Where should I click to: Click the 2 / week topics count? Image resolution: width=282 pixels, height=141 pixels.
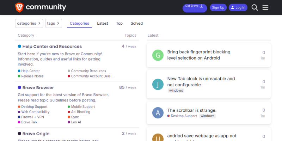point(129,134)
